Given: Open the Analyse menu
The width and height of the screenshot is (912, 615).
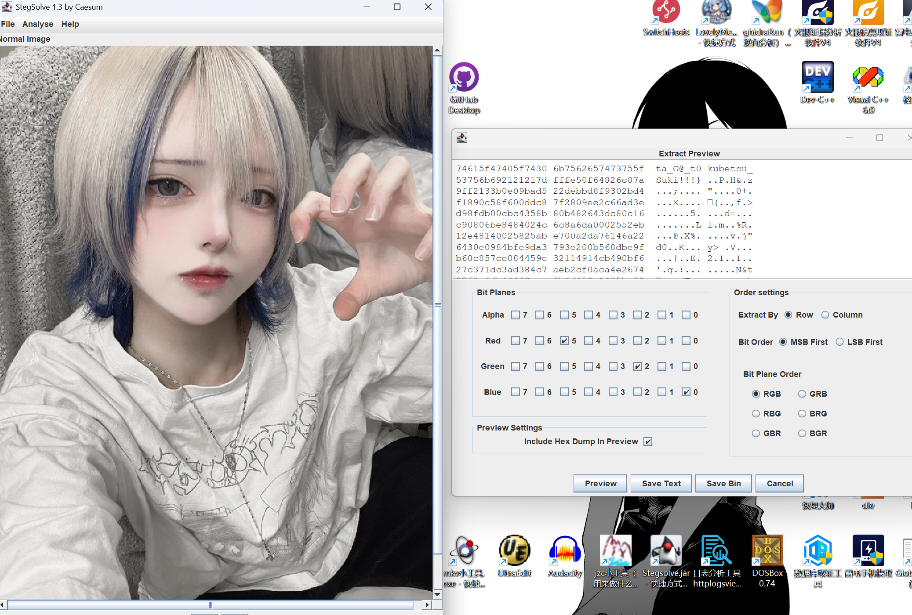Looking at the screenshot, I should (38, 24).
